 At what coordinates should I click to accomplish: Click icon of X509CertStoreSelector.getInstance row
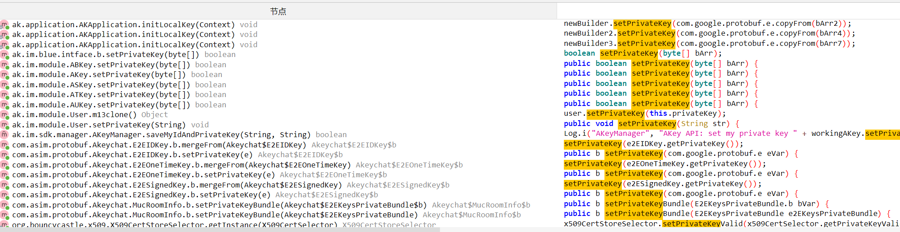click(4, 225)
